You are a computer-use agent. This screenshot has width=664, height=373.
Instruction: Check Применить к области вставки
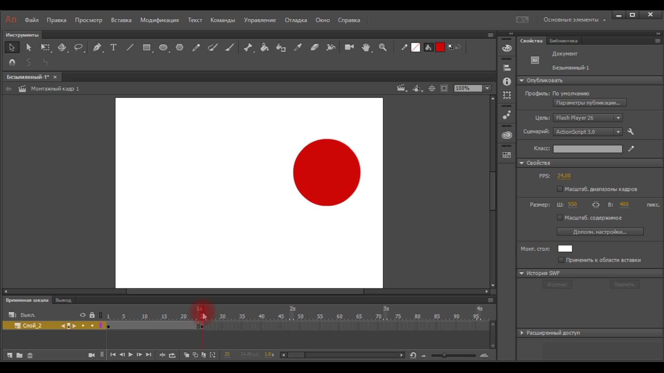click(561, 260)
